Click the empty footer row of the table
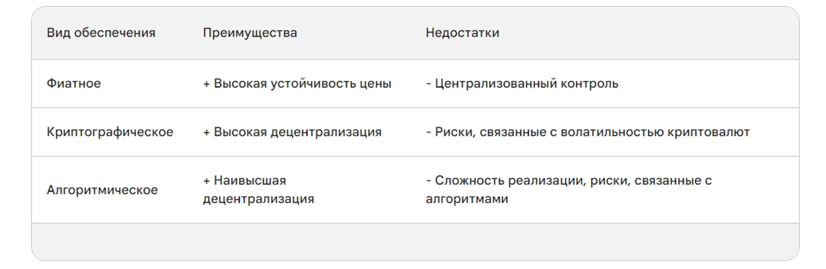Viewport: 826px width, 269px height. pos(415,242)
